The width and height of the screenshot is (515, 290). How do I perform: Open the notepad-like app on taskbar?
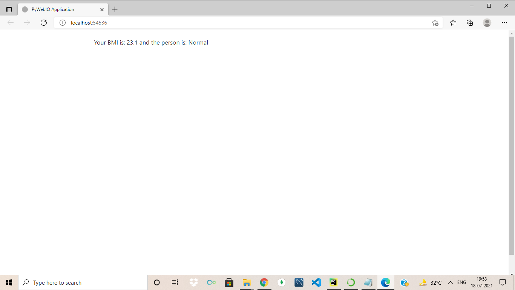pyautogui.click(x=368, y=282)
